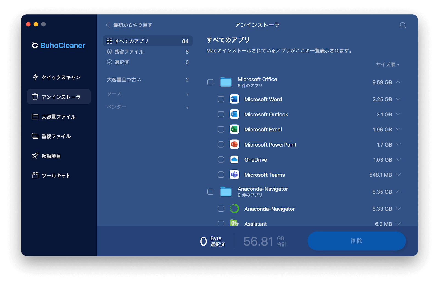
Task: Click the rocket icon beside 起動項目
Action: 35,156
